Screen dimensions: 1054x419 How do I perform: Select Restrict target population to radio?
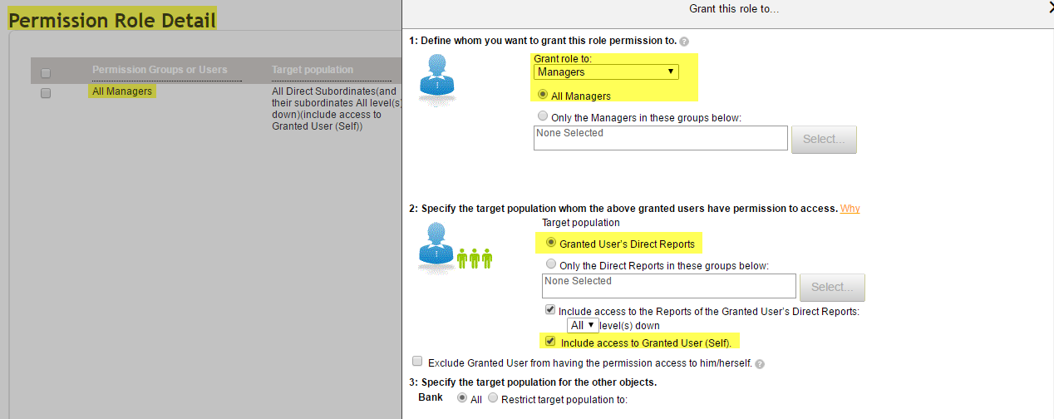click(493, 398)
